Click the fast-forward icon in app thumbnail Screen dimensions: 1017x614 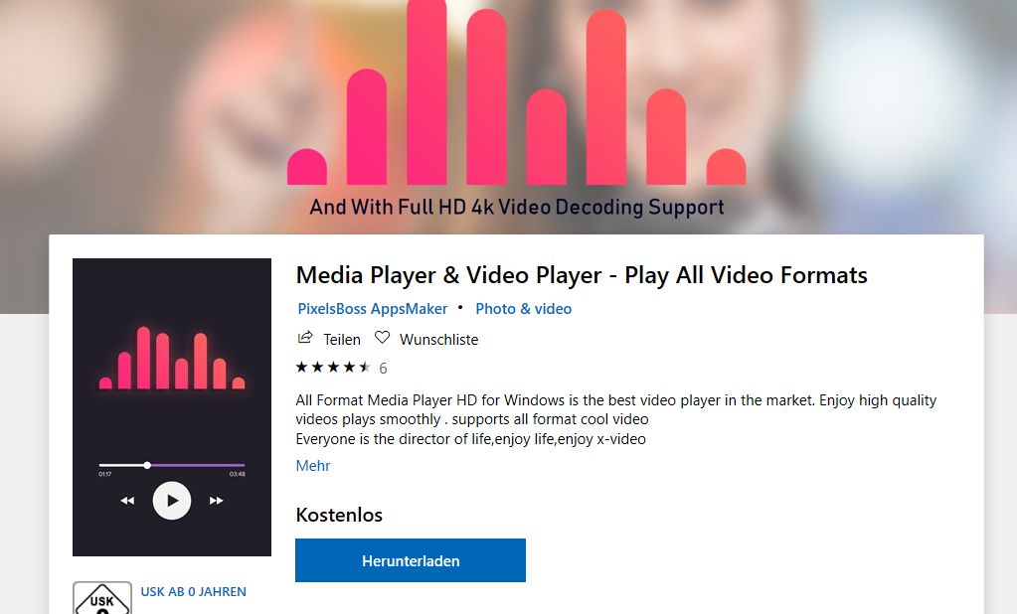click(x=216, y=501)
